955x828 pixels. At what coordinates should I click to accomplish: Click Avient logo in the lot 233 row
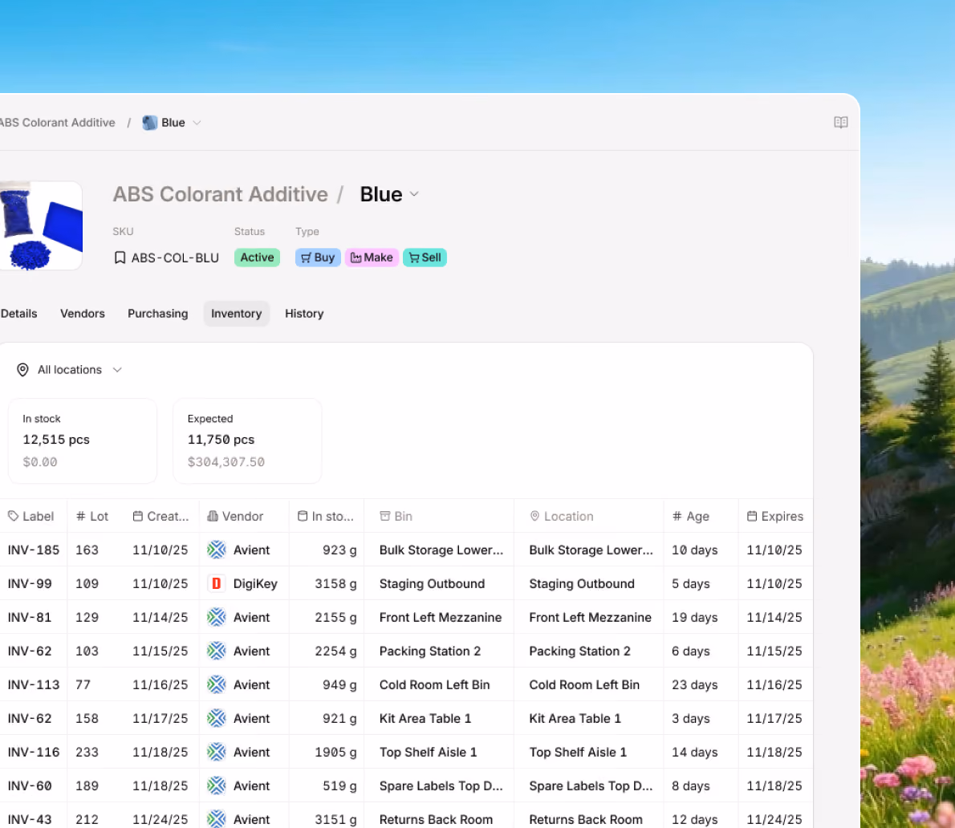216,753
